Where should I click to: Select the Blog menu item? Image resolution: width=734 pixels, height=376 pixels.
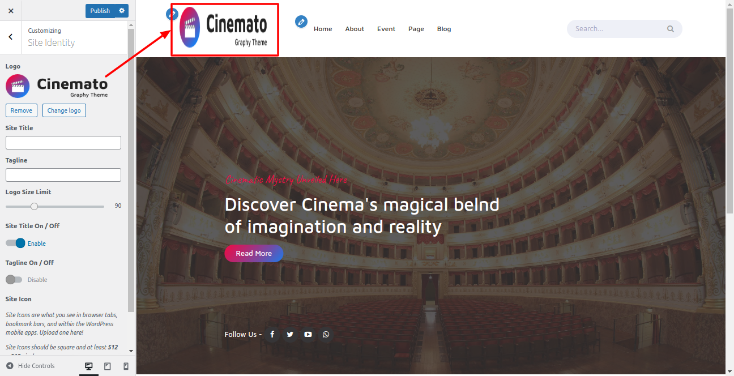click(x=444, y=29)
